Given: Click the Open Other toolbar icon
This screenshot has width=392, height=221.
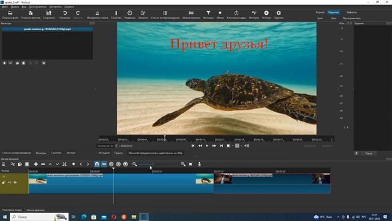Looking at the screenshot, I should [x=31, y=13].
